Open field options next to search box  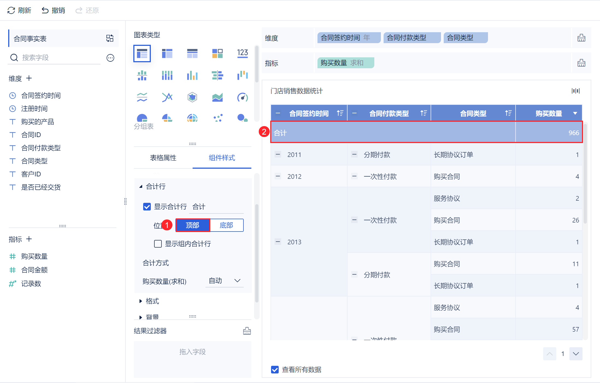click(110, 58)
